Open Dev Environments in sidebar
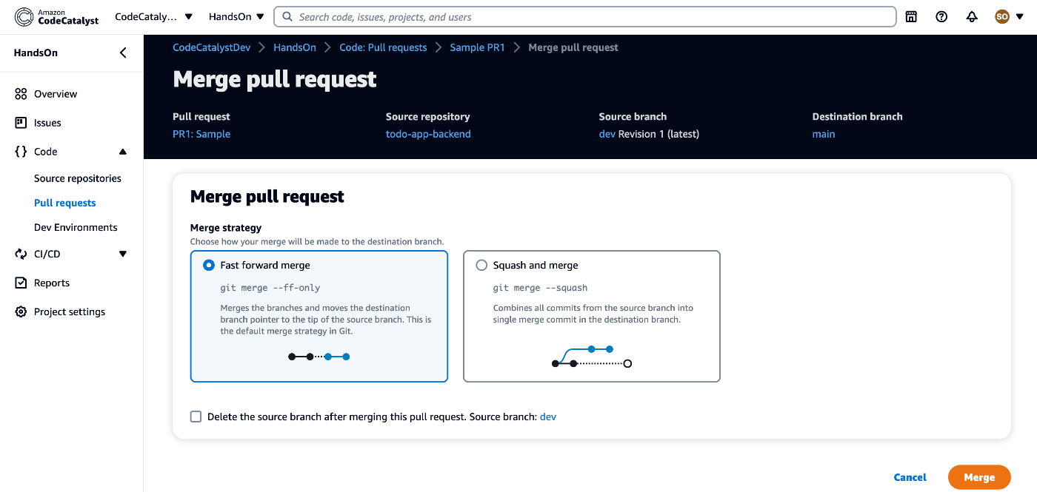 pyautogui.click(x=76, y=227)
